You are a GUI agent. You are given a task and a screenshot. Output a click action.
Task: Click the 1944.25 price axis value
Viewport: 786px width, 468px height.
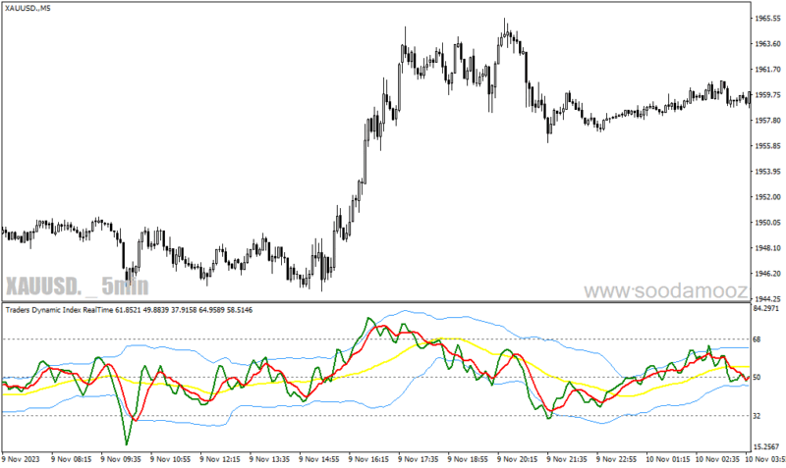pyautogui.click(x=767, y=299)
